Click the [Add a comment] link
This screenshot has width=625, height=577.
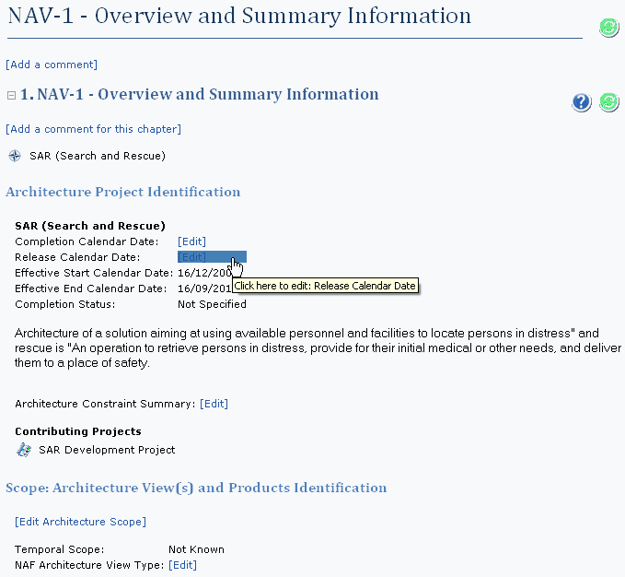(x=52, y=65)
